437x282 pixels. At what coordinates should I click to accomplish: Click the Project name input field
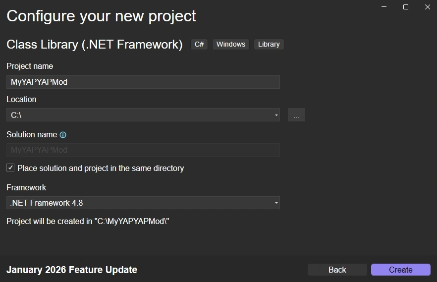tap(143, 82)
